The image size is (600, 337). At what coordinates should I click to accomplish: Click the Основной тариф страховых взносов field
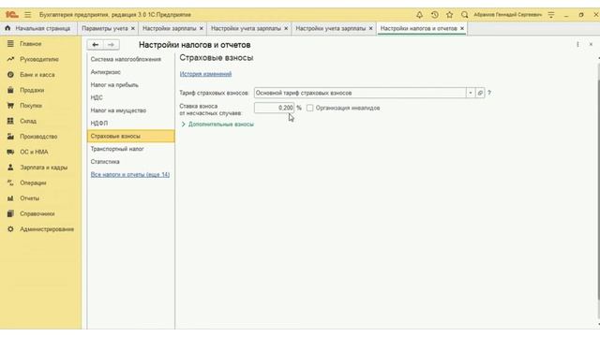pyautogui.click(x=360, y=93)
